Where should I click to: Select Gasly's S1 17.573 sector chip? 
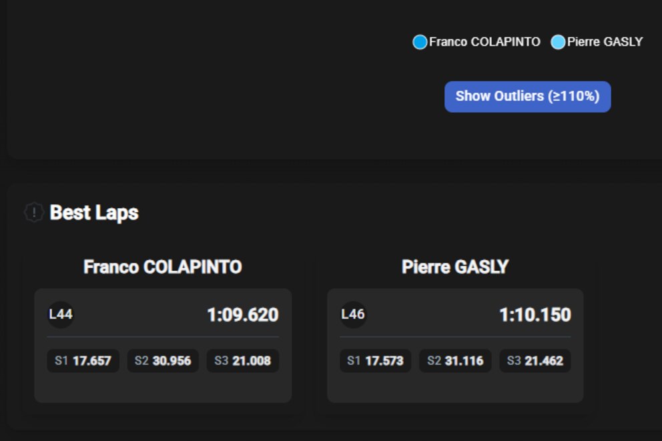coord(375,361)
